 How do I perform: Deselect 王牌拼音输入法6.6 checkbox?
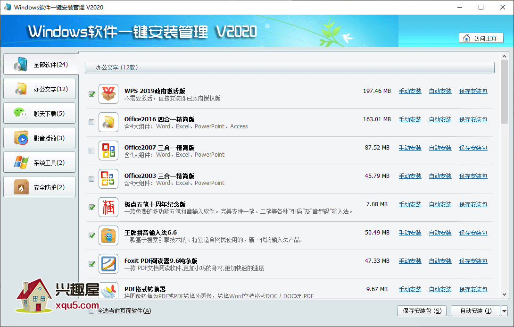[x=91, y=235]
